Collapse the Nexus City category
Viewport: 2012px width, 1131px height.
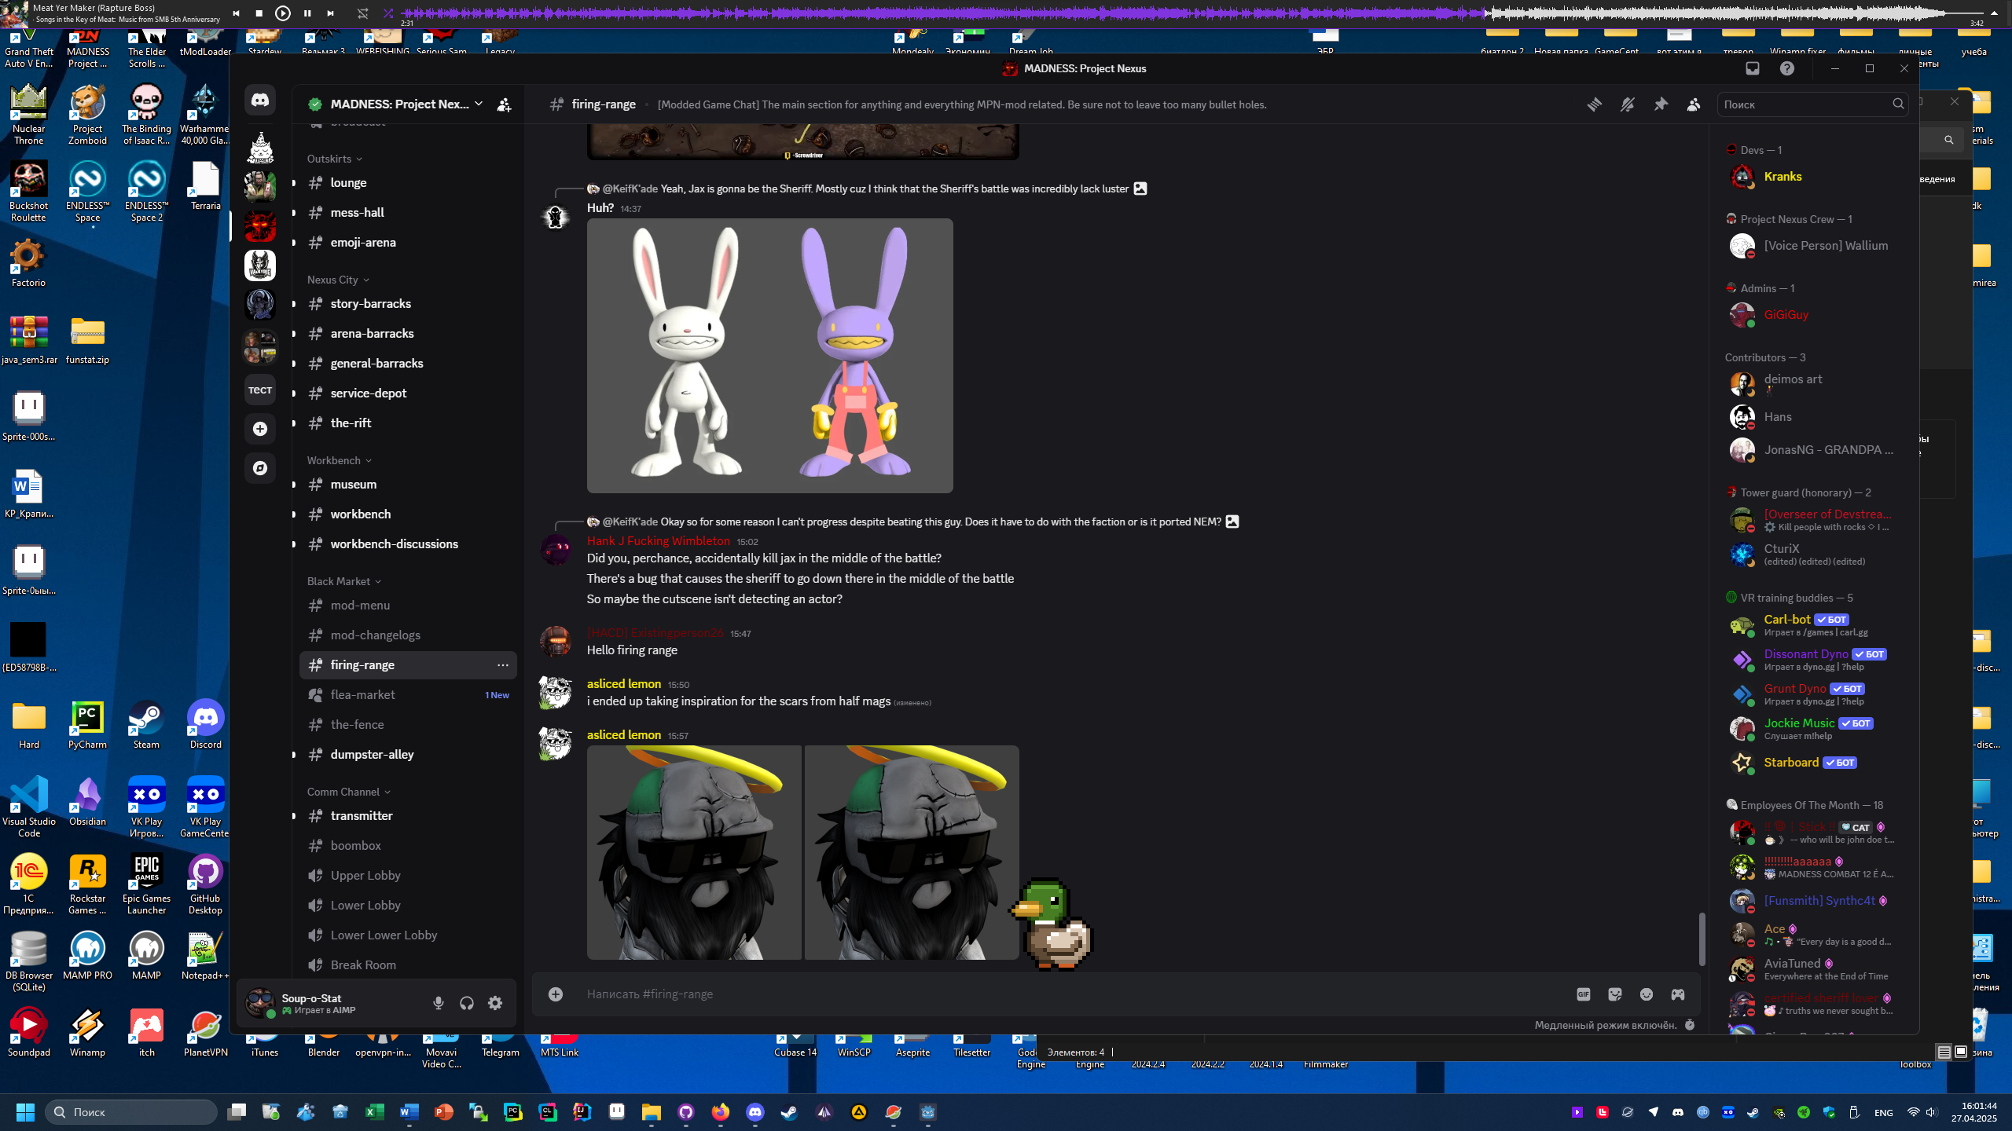point(338,280)
